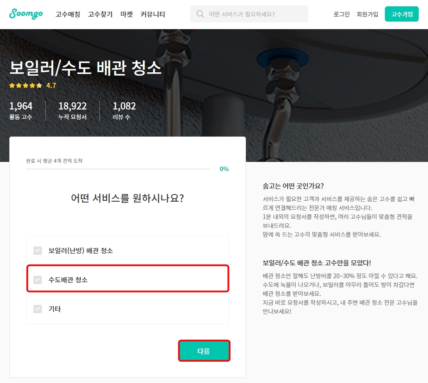Click the 다음 button
Viewport: 428px width, 383px height.
204,350
